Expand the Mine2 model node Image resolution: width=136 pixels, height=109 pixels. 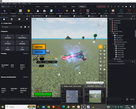pyautogui.click(x=110, y=27)
